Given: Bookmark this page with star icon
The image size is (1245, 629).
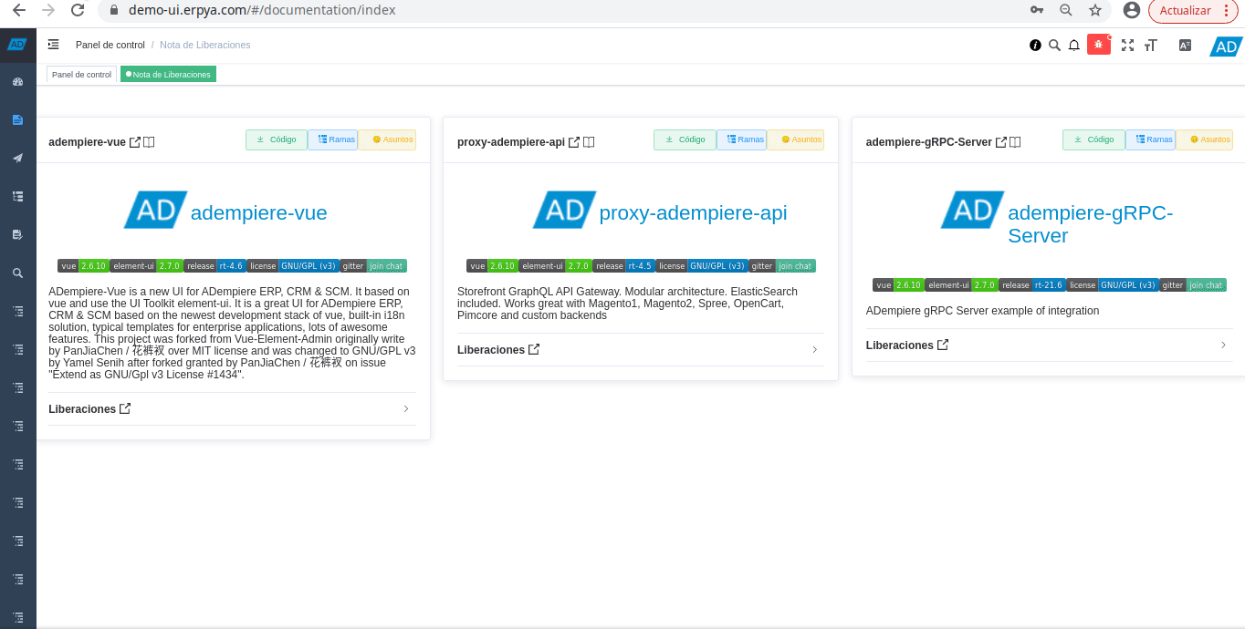Looking at the screenshot, I should coord(1094,10).
